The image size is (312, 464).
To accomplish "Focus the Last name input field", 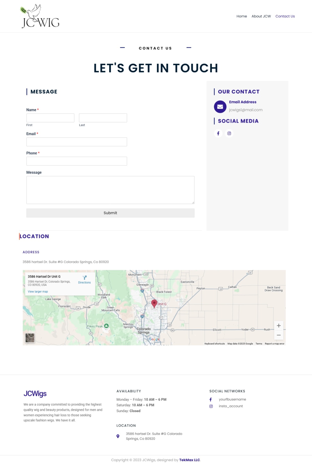I will [x=103, y=118].
